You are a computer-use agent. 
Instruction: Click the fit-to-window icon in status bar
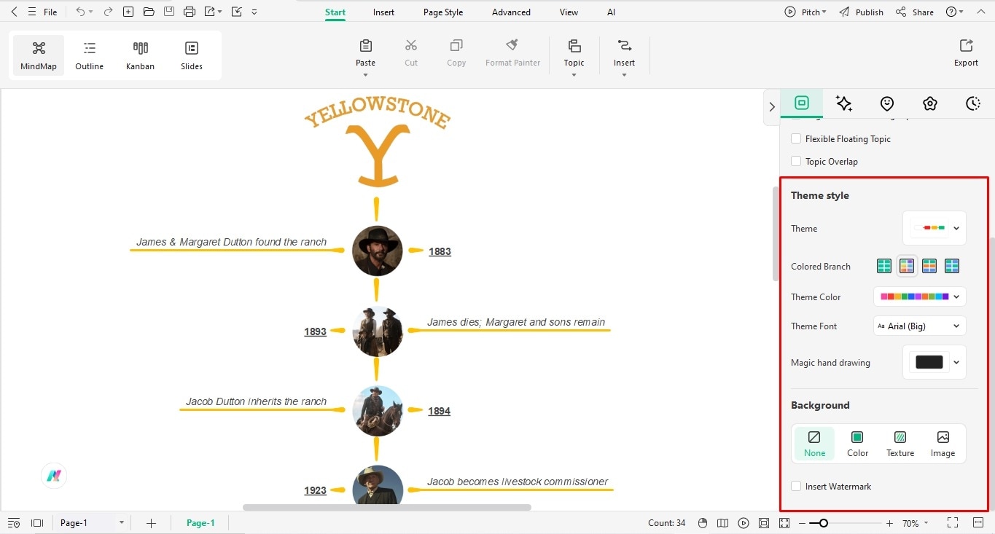point(764,523)
